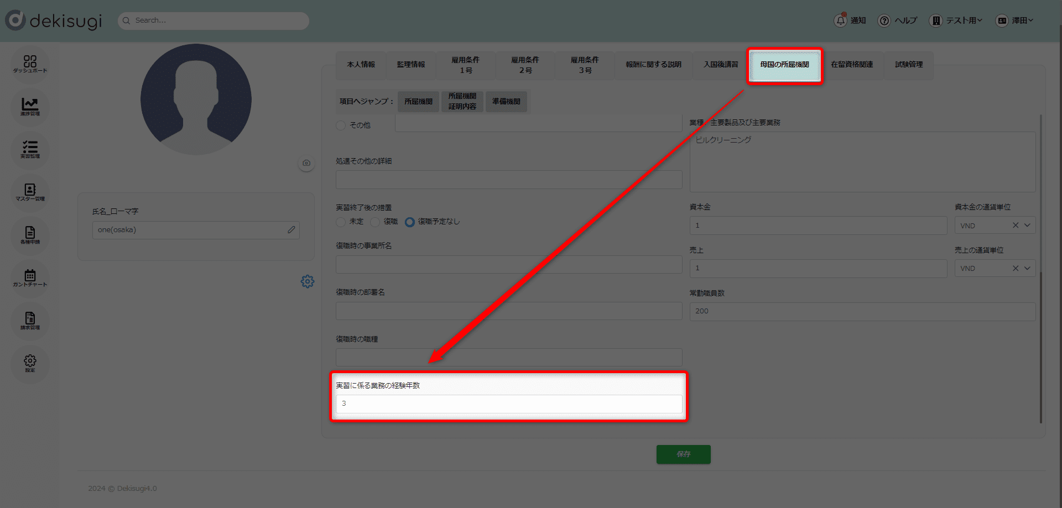Select the 復職 radio button
1062x508 pixels.
pyautogui.click(x=376, y=222)
